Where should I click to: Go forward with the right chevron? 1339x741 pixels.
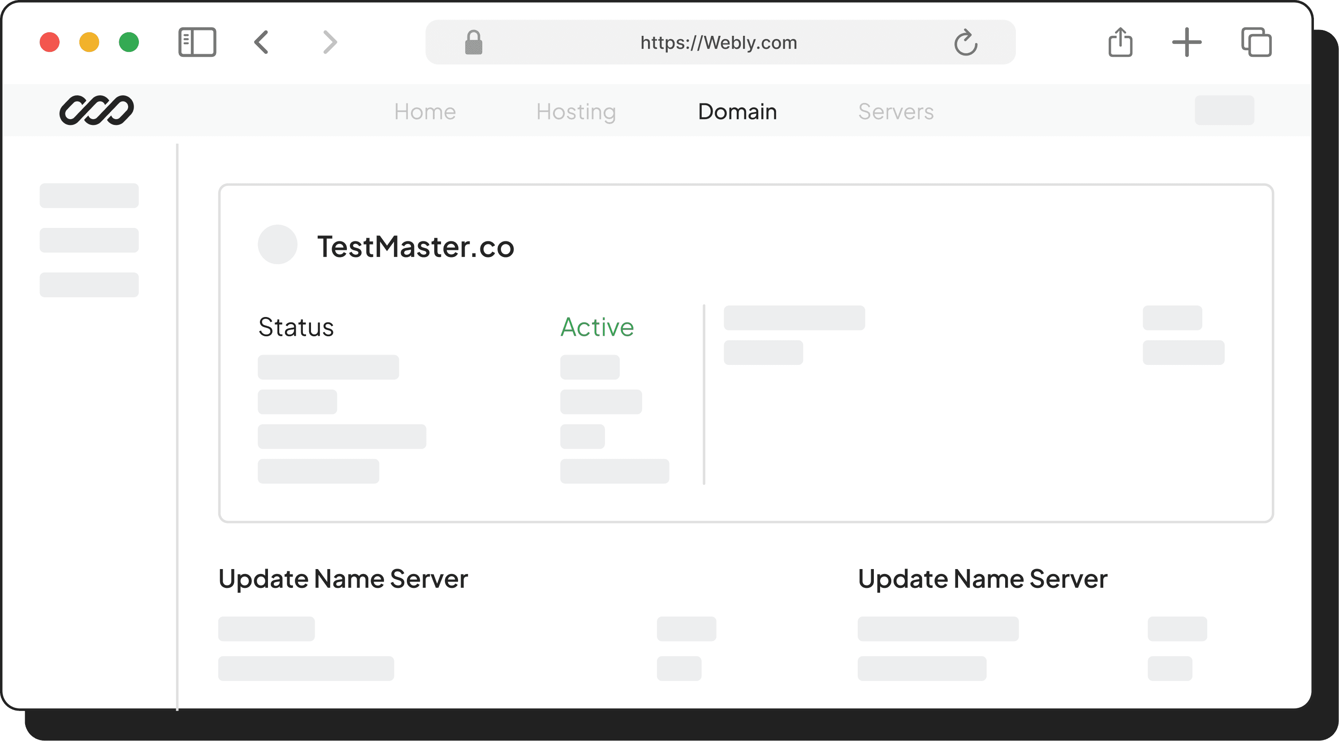pos(330,42)
